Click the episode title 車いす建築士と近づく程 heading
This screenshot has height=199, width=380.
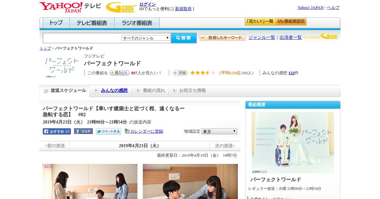(x=114, y=112)
